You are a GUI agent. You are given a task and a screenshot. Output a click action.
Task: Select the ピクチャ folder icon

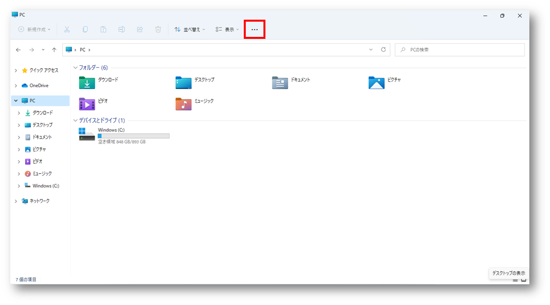pyautogui.click(x=376, y=83)
